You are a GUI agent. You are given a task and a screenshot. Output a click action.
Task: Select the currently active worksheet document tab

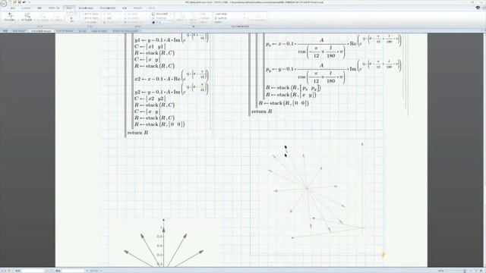pyautogui.click(x=41, y=31)
